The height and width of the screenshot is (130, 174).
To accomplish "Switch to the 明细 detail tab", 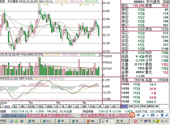I will [x=124, y=106].
